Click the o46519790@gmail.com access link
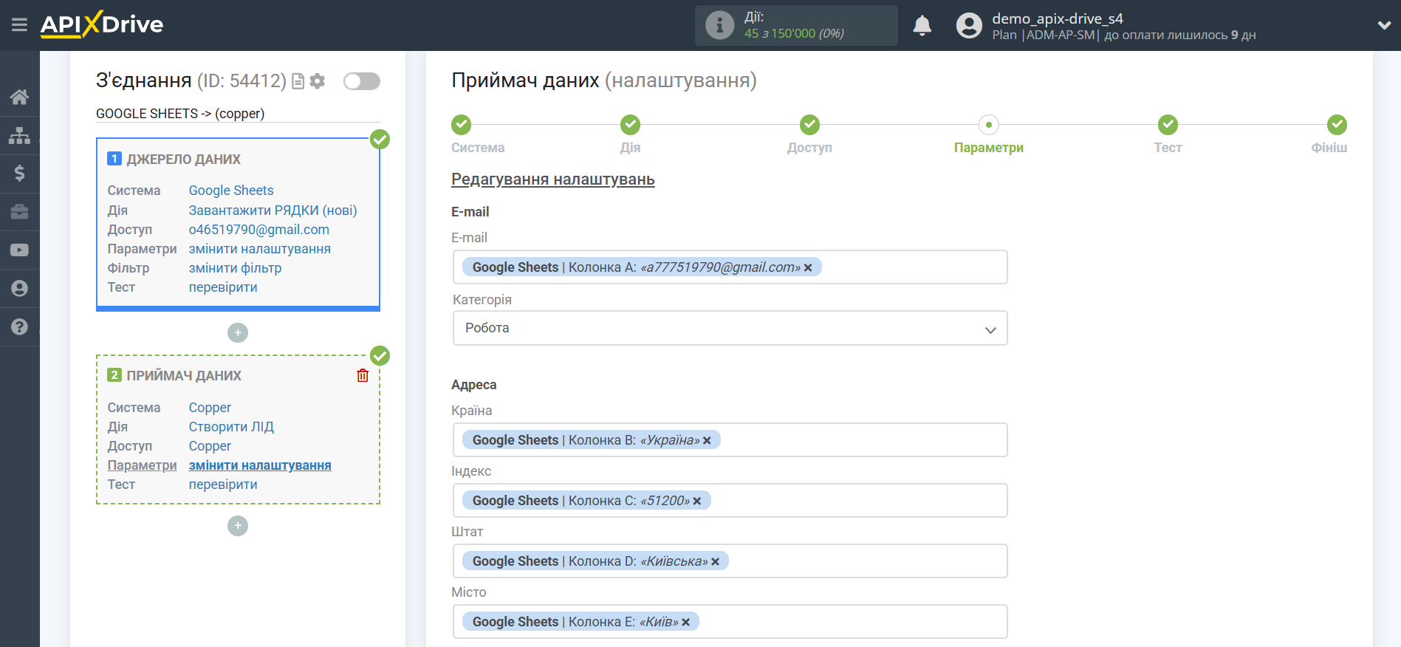This screenshot has height=647, width=1401. tap(259, 230)
